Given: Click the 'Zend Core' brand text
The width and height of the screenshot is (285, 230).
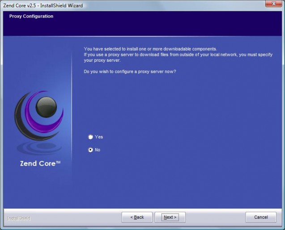Looking at the screenshot, I should tap(40, 163).
